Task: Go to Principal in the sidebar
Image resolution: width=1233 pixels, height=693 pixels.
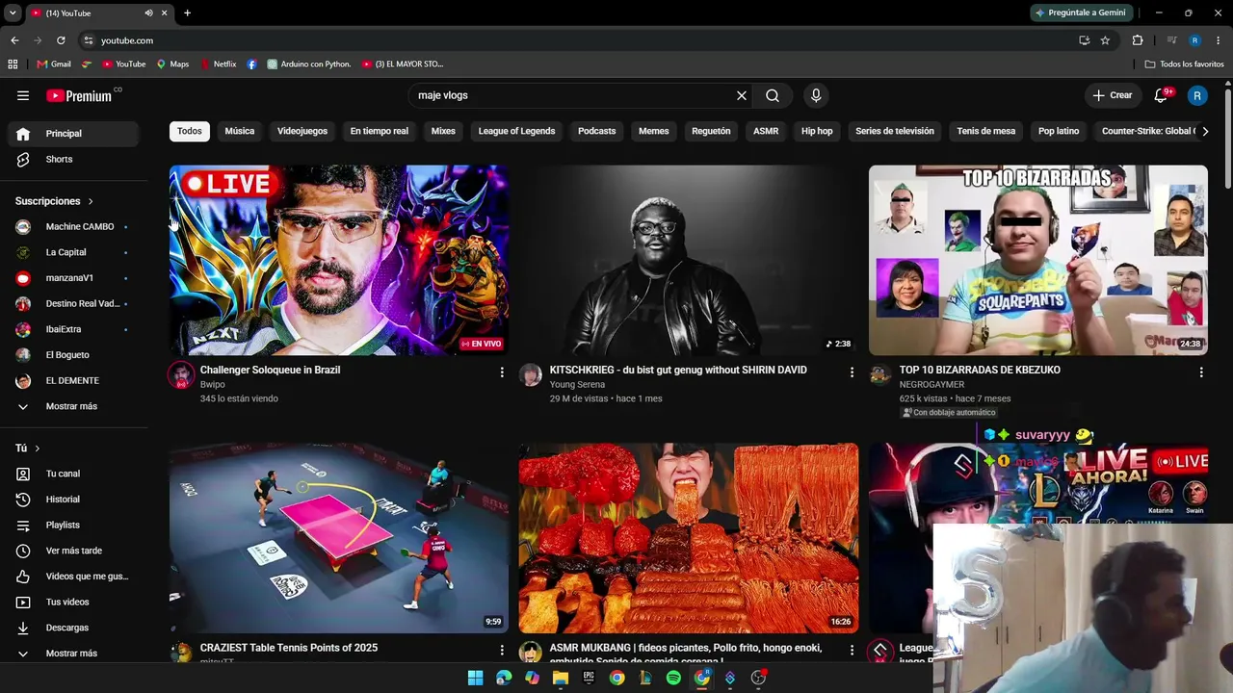Action: pos(73,134)
